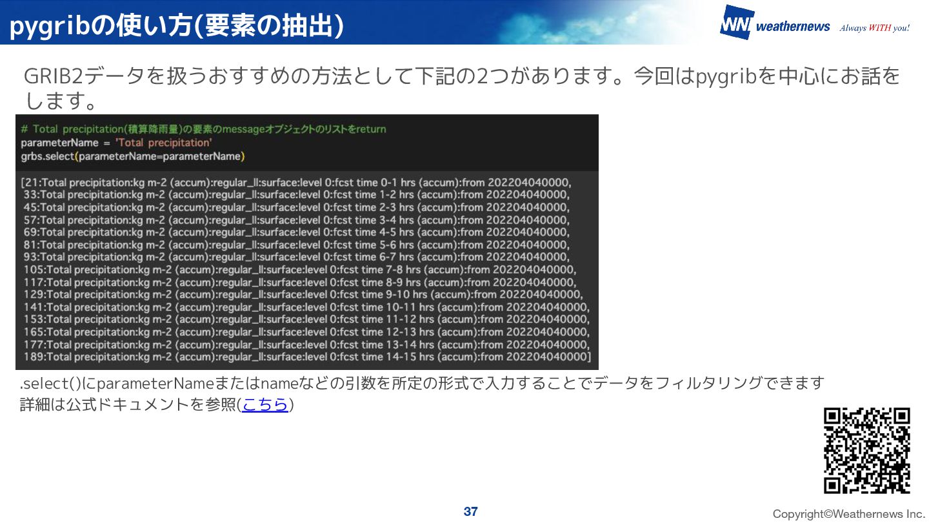Viewport: 929px width, 523px height.
Task: Click output row starting with 33:Total precipitation
Action: [297, 194]
